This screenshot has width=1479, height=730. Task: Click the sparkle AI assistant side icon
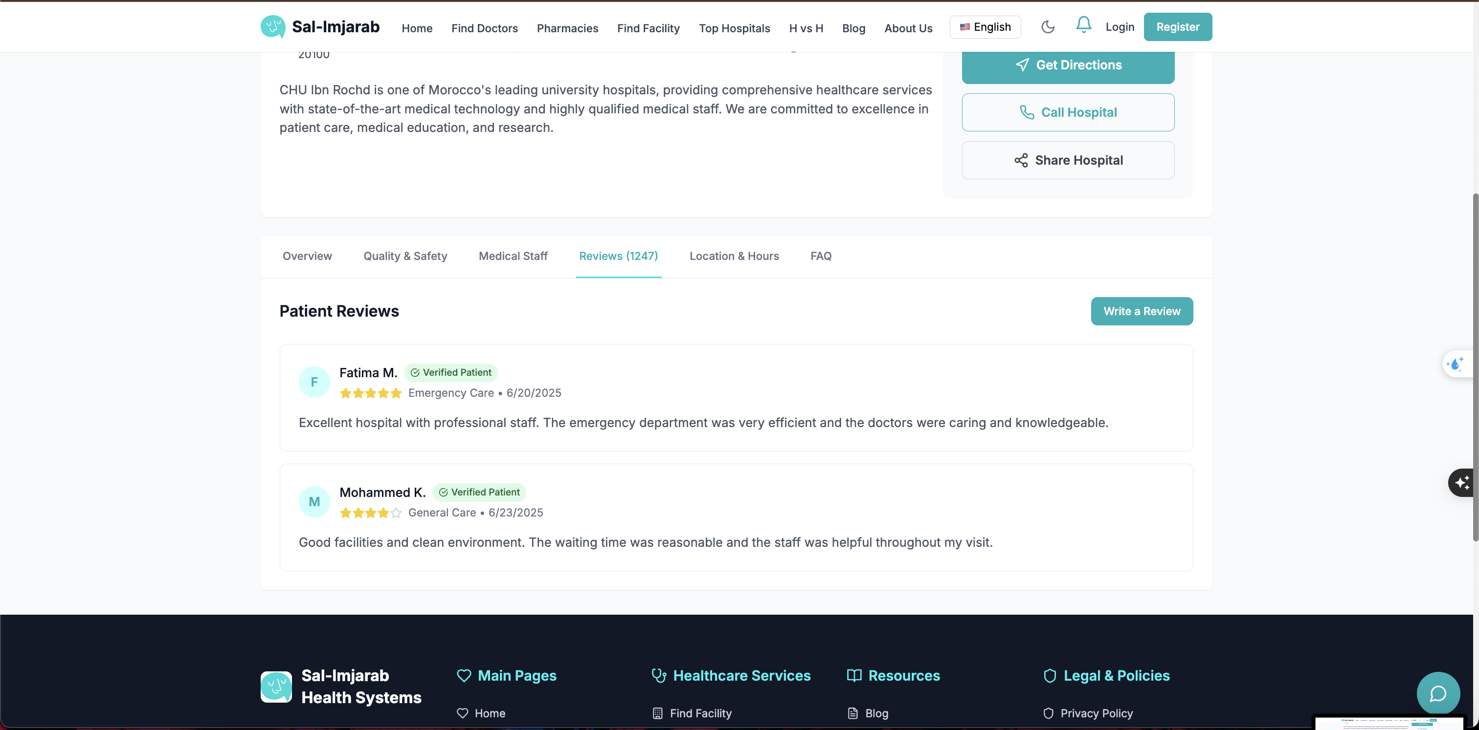pyautogui.click(x=1462, y=482)
